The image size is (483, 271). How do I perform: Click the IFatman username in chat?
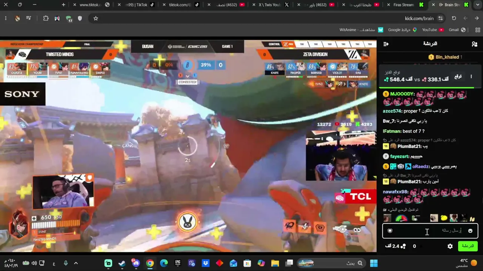click(x=392, y=131)
